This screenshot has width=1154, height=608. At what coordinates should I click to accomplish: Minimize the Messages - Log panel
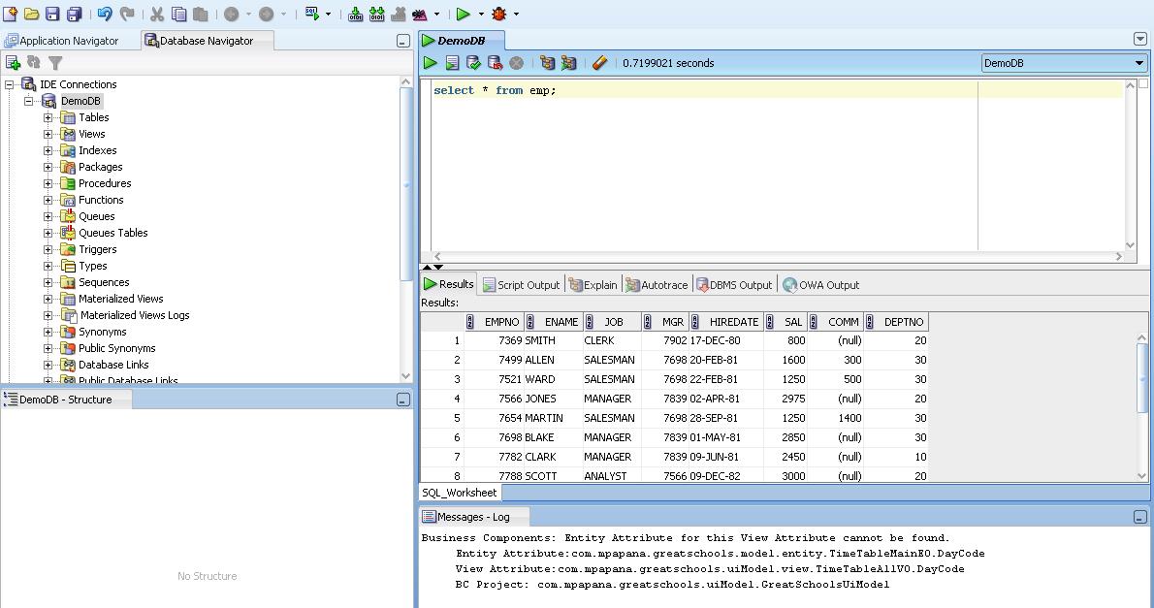pyautogui.click(x=1139, y=517)
